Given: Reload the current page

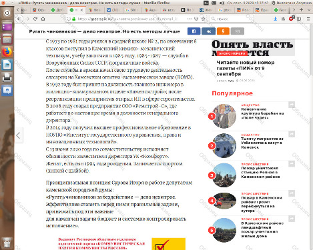Looking at the screenshot, I should coord(35,19).
